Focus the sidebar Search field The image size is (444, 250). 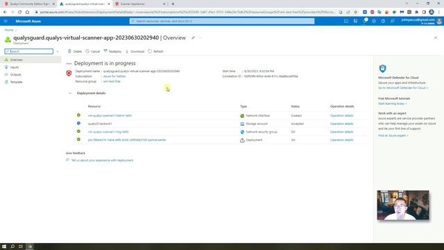[x=29, y=51]
